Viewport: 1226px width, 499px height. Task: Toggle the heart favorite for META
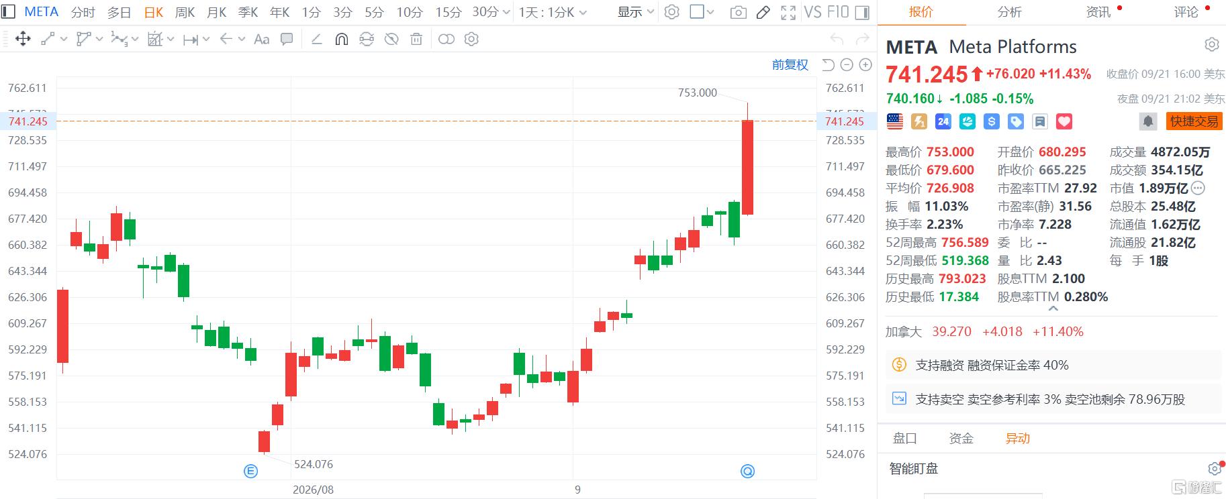[1064, 121]
